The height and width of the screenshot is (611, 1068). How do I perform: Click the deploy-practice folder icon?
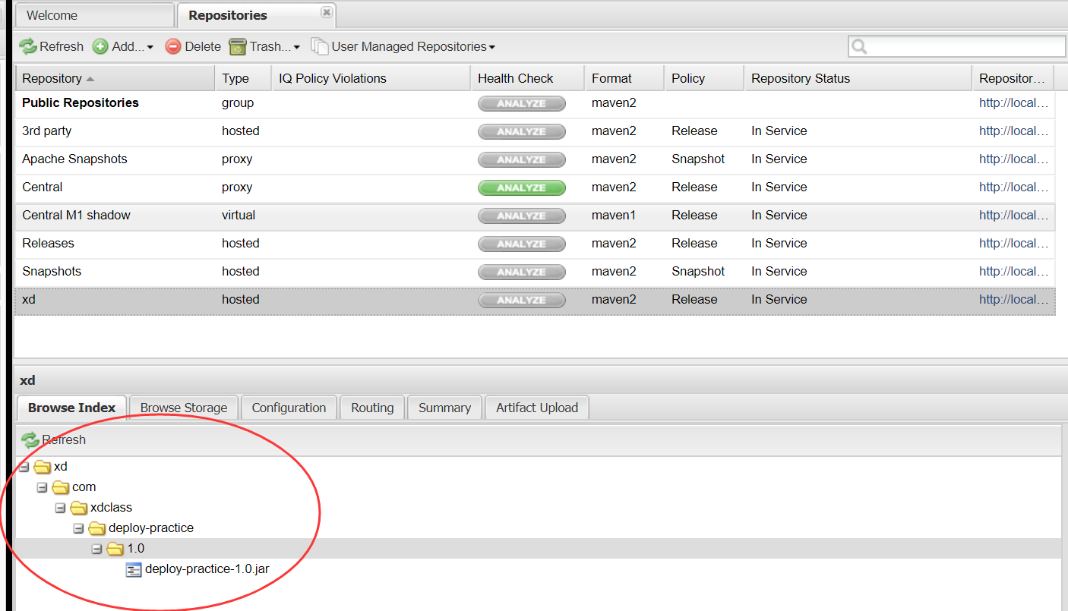point(96,528)
